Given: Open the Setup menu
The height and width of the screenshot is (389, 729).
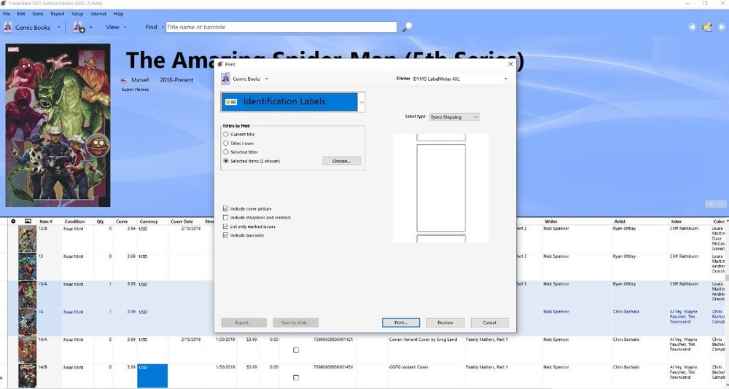Looking at the screenshot, I should (78, 14).
